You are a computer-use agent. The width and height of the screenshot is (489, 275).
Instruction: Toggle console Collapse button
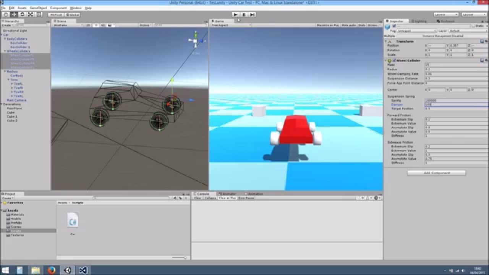click(210, 198)
